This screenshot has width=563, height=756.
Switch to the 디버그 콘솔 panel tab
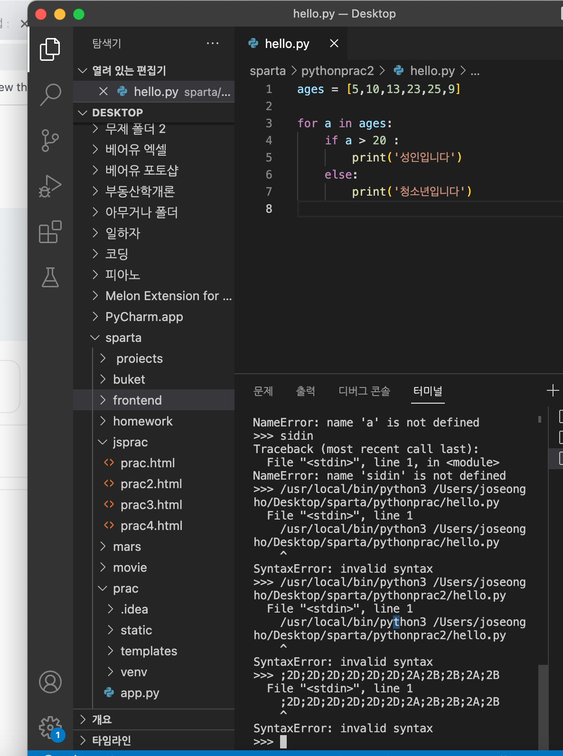(x=364, y=391)
